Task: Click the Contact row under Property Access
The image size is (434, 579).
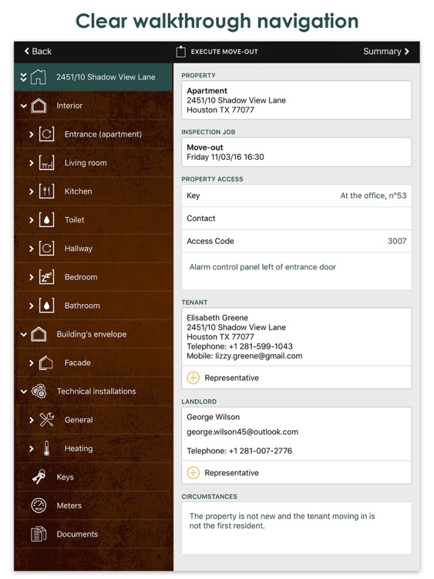Action: 297,218
